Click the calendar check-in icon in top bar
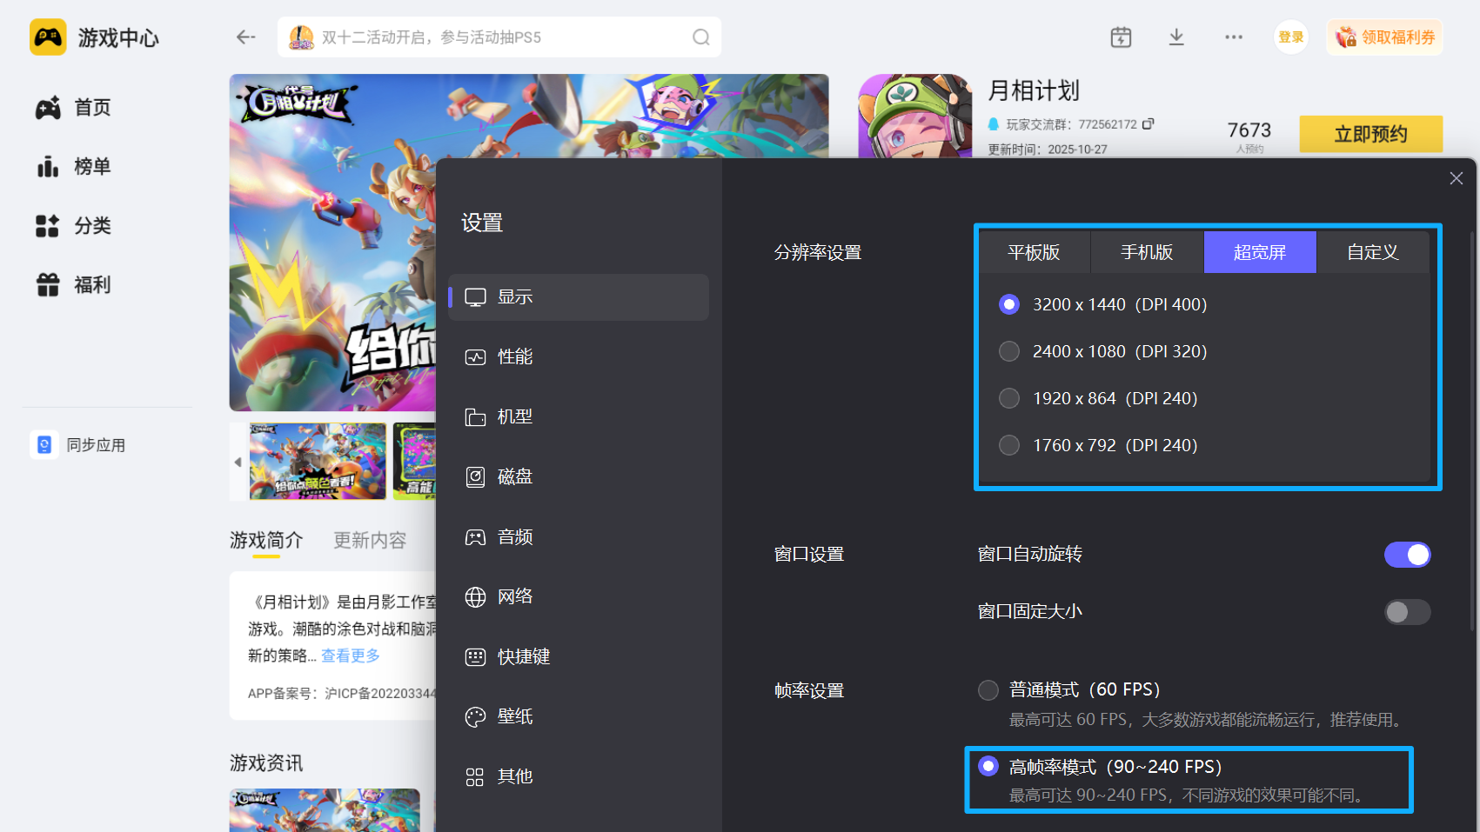The height and width of the screenshot is (832, 1480). 1121,37
